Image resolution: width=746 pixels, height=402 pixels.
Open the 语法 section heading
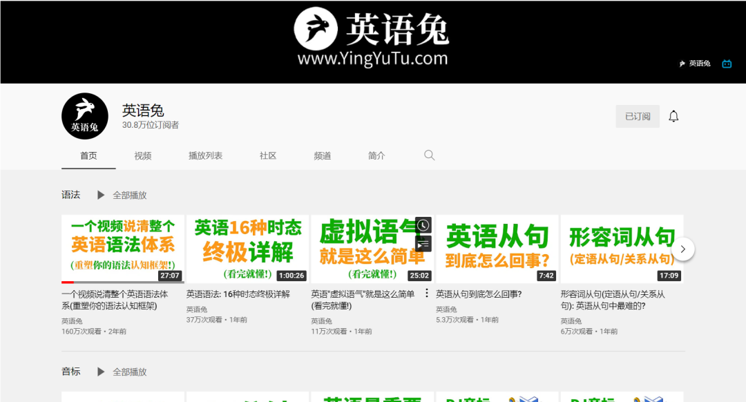coord(71,195)
